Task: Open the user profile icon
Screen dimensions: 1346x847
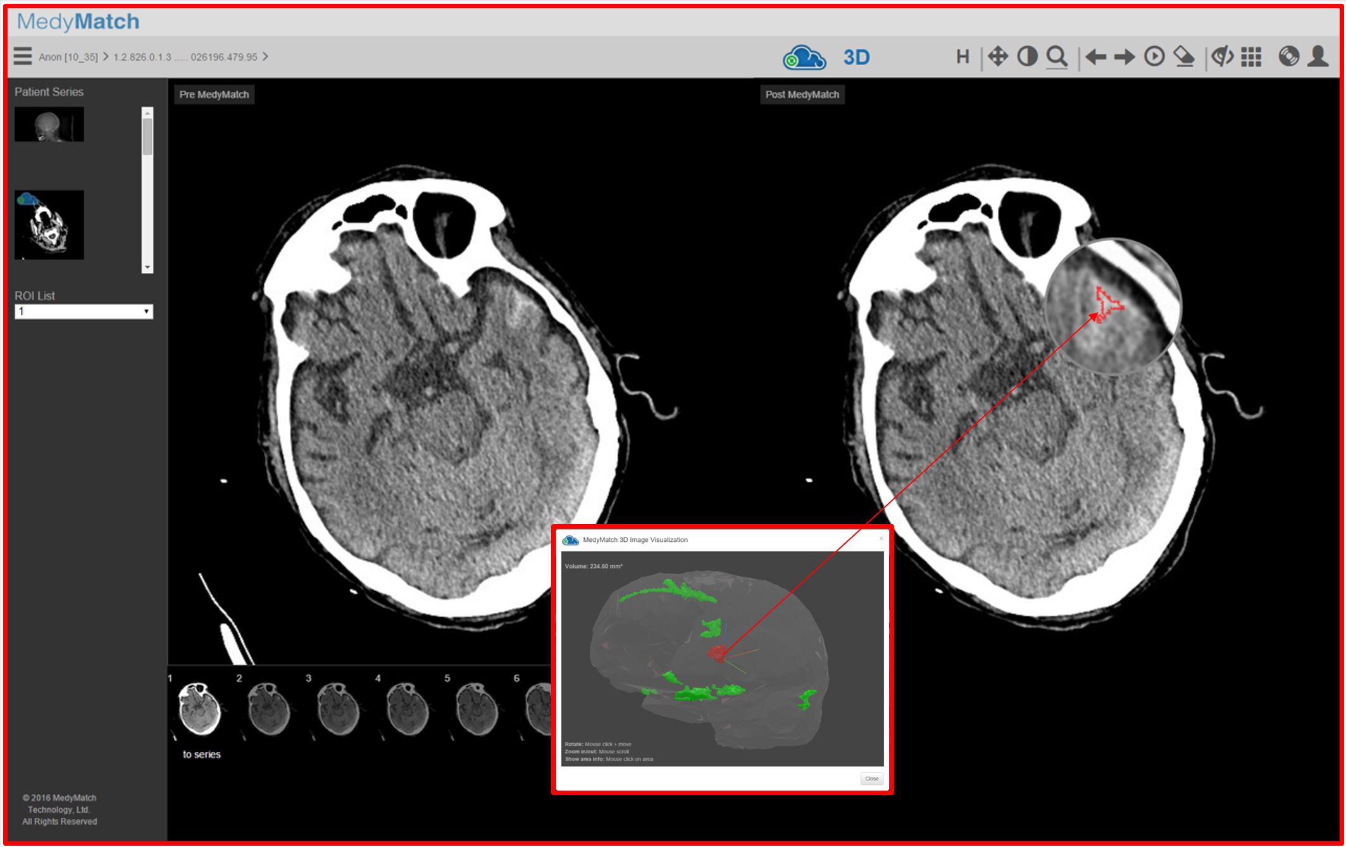Action: click(1318, 57)
